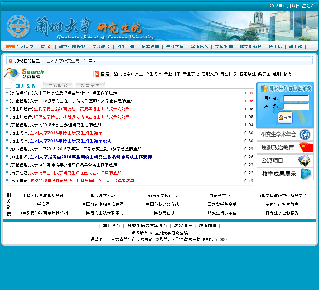Switch to 通知公告 tab

point(26,86)
